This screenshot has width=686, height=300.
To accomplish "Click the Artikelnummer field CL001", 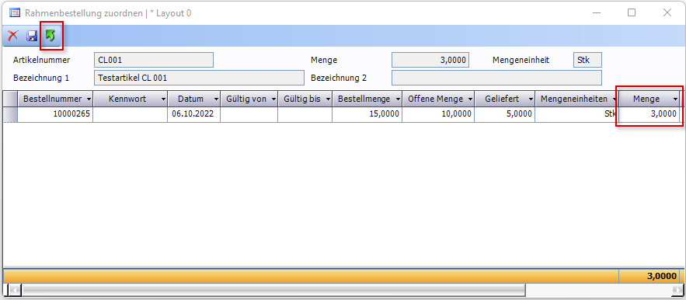I will pyautogui.click(x=154, y=60).
